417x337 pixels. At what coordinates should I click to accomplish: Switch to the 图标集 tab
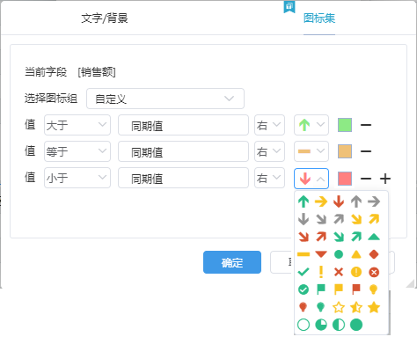coord(319,18)
